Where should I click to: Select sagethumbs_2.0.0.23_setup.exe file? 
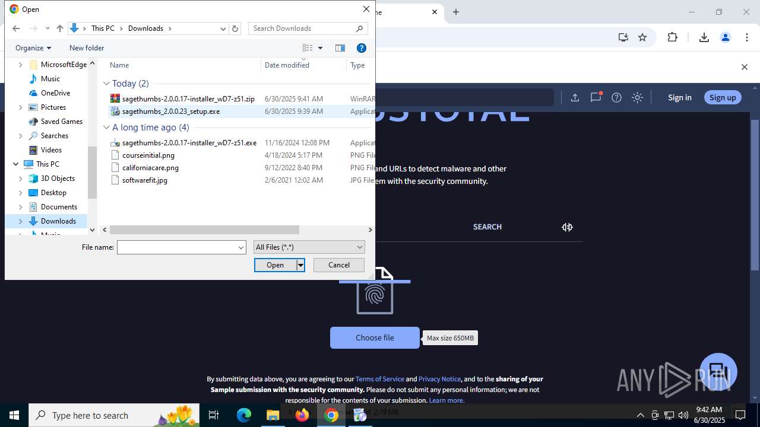point(171,111)
